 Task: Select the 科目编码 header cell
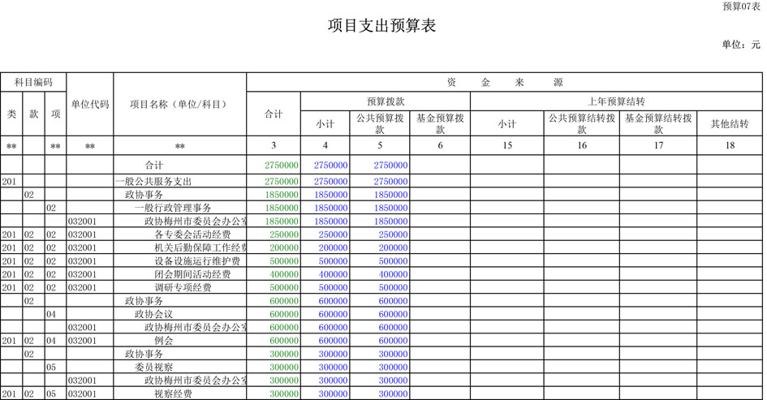coord(33,83)
